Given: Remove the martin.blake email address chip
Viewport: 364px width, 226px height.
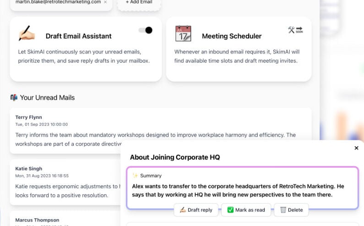Looking at the screenshot, I should [x=105, y=2].
